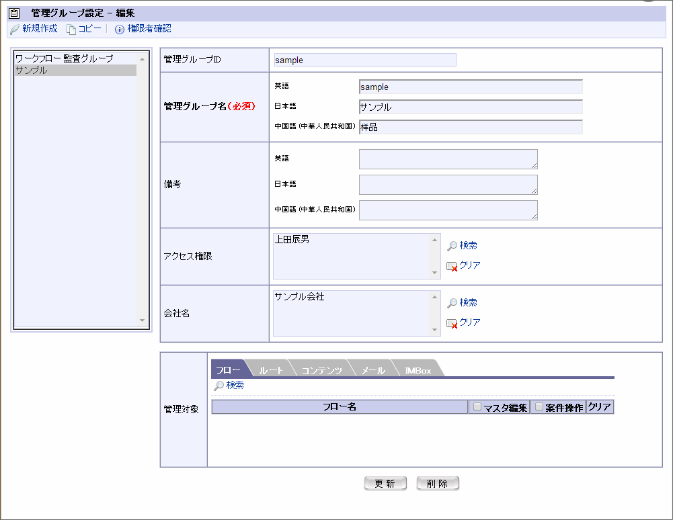Screen dimensions: 673x520
Task: Switch to the IMBox tab
Action: tap(418, 370)
